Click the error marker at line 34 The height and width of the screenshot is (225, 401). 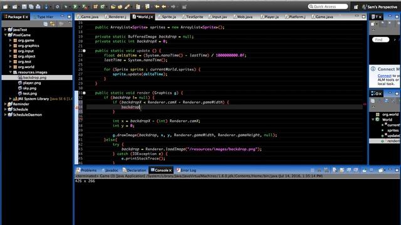tap(77, 107)
